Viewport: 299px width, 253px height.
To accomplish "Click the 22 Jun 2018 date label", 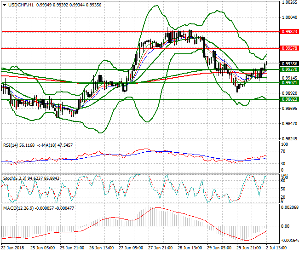I will pyautogui.click(x=12, y=248).
